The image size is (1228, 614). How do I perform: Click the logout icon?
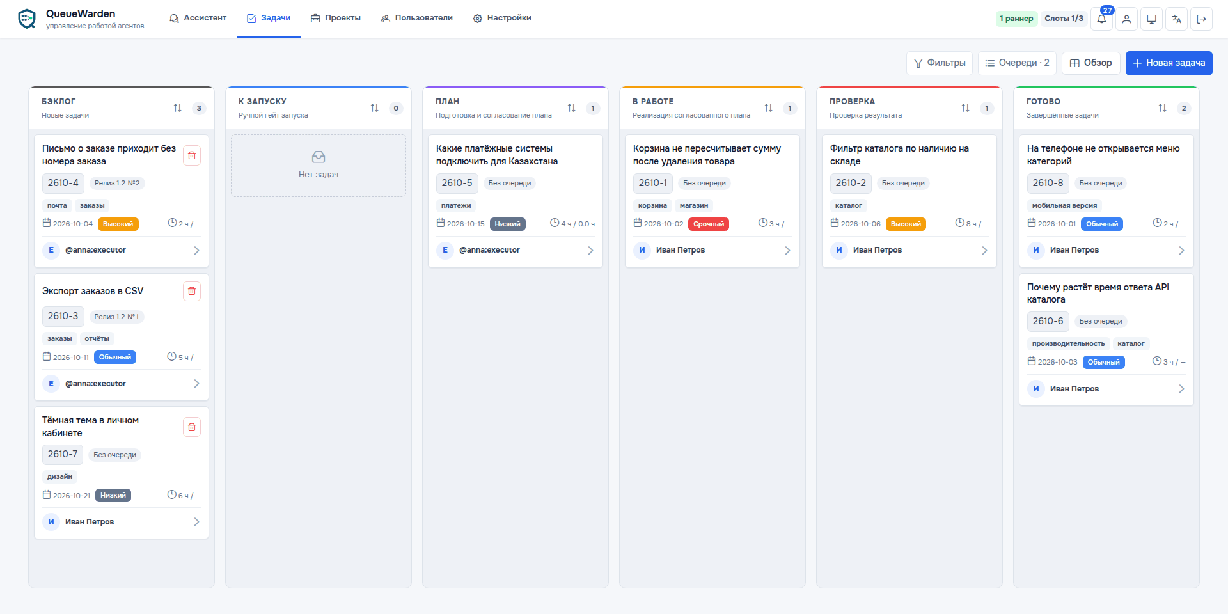click(x=1201, y=19)
